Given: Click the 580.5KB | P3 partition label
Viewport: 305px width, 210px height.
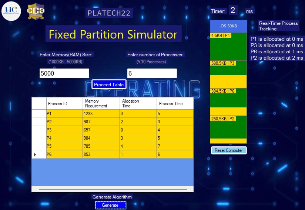Looking at the screenshot, I should tap(223, 63).
